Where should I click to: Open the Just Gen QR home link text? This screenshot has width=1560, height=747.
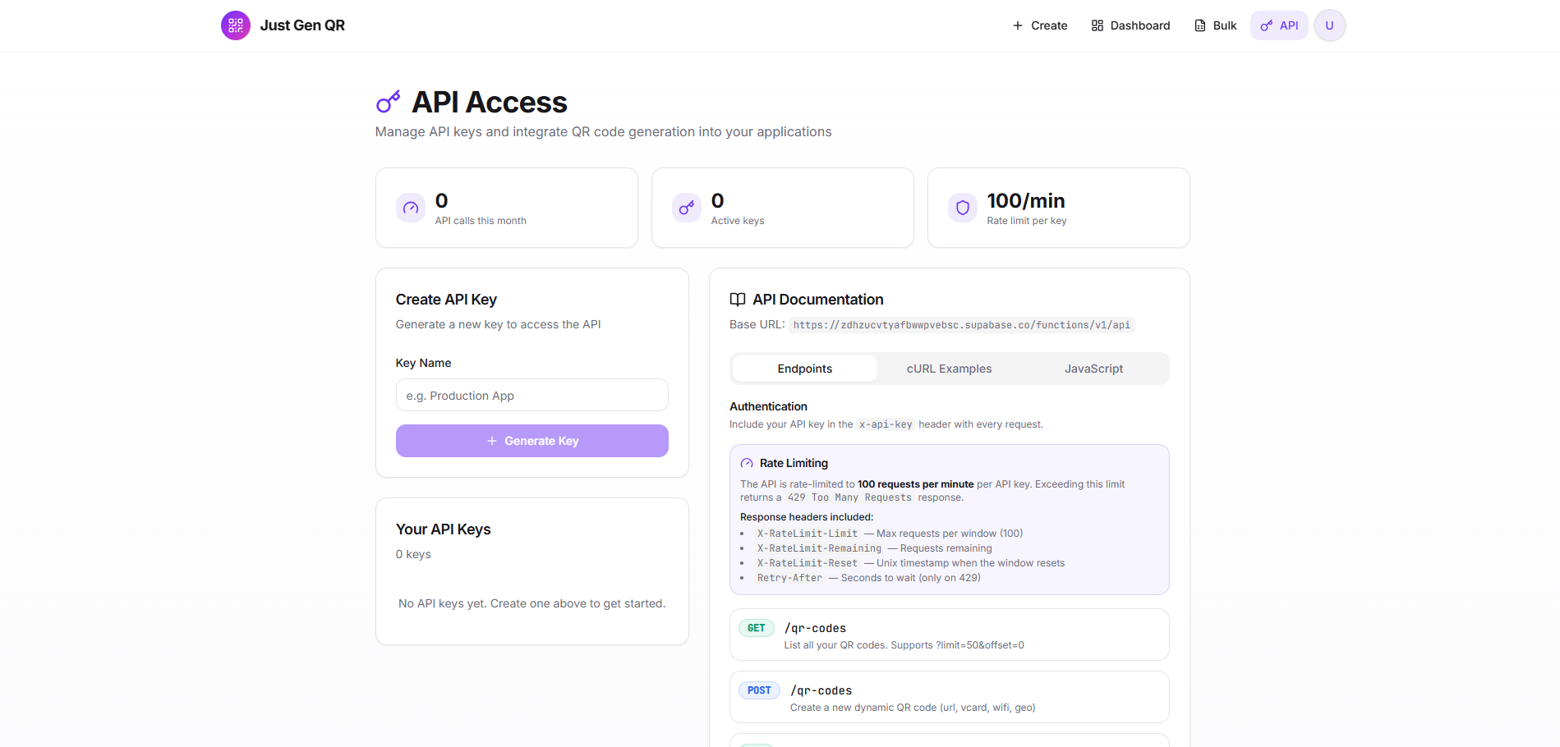302,25
